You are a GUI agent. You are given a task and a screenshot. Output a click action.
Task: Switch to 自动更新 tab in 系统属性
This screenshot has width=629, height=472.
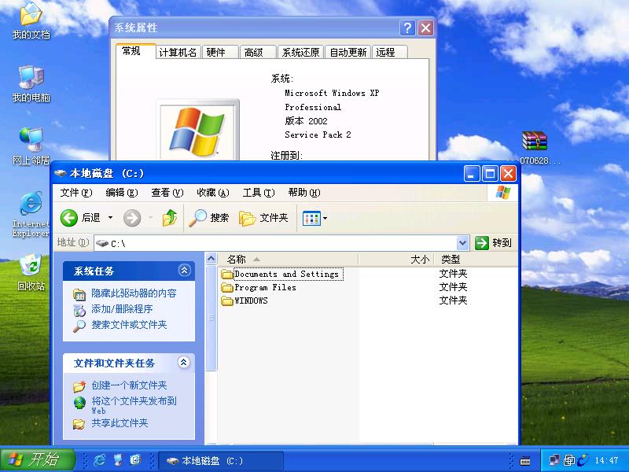tap(348, 53)
